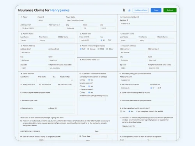Viewport: 195px width, 146px height.
Task: Click the Patient Address line 1 field
Action: click(34, 53)
